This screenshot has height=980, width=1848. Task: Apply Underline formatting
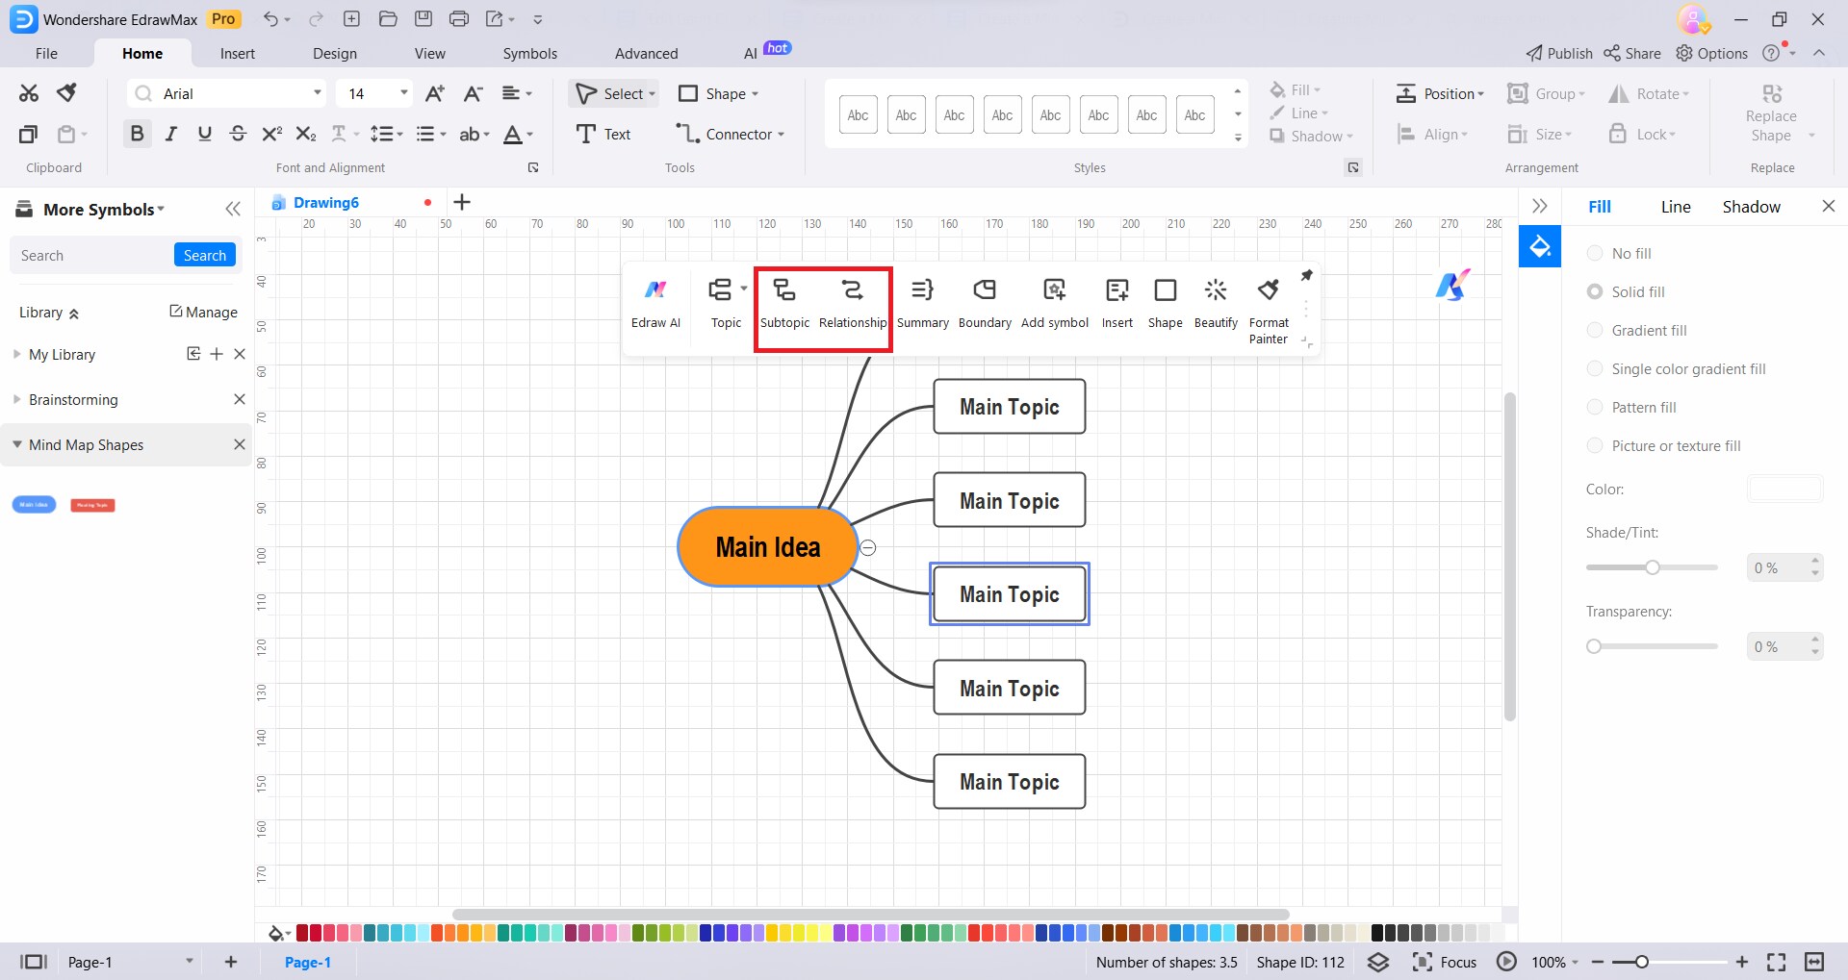pyautogui.click(x=204, y=134)
